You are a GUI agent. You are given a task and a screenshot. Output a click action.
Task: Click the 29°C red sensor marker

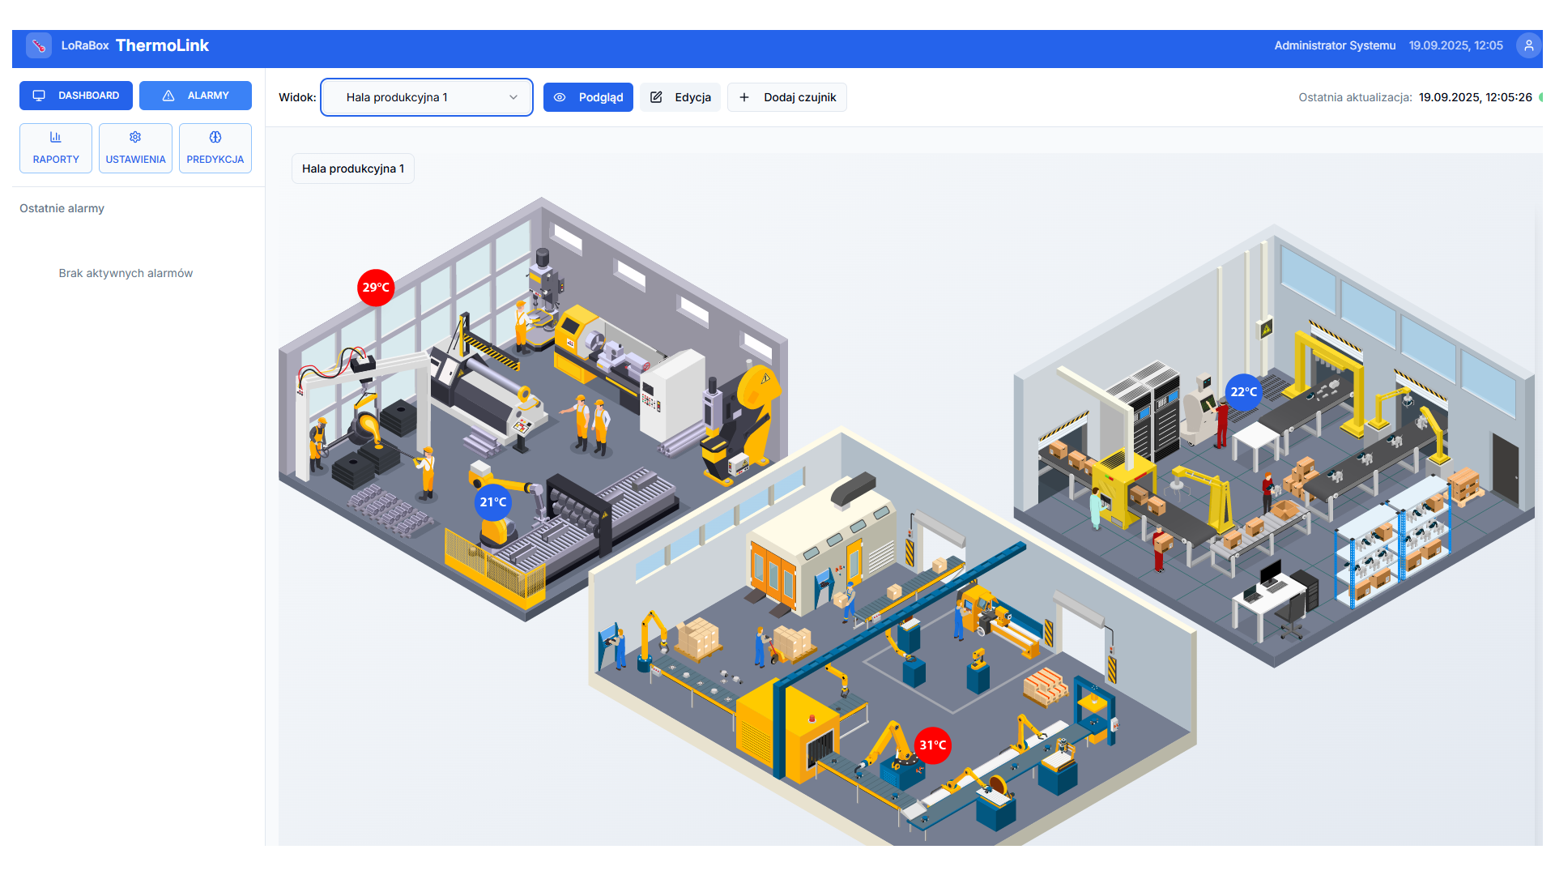click(376, 288)
